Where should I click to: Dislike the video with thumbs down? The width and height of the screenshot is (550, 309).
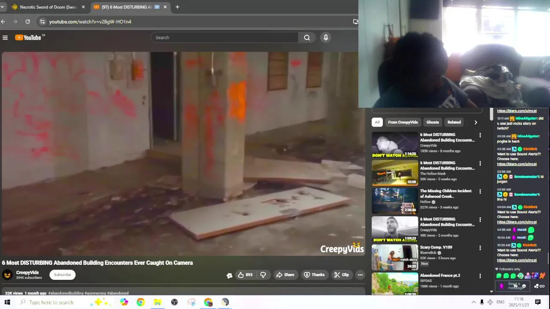pos(263,275)
